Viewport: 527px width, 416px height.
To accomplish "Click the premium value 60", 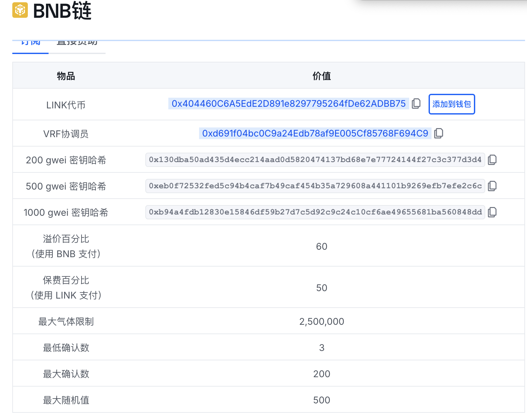I will (x=321, y=246).
